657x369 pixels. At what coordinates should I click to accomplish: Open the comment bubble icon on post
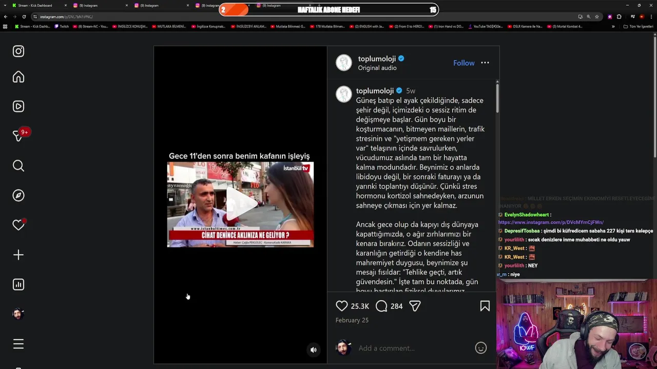pyautogui.click(x=381, y=306)
